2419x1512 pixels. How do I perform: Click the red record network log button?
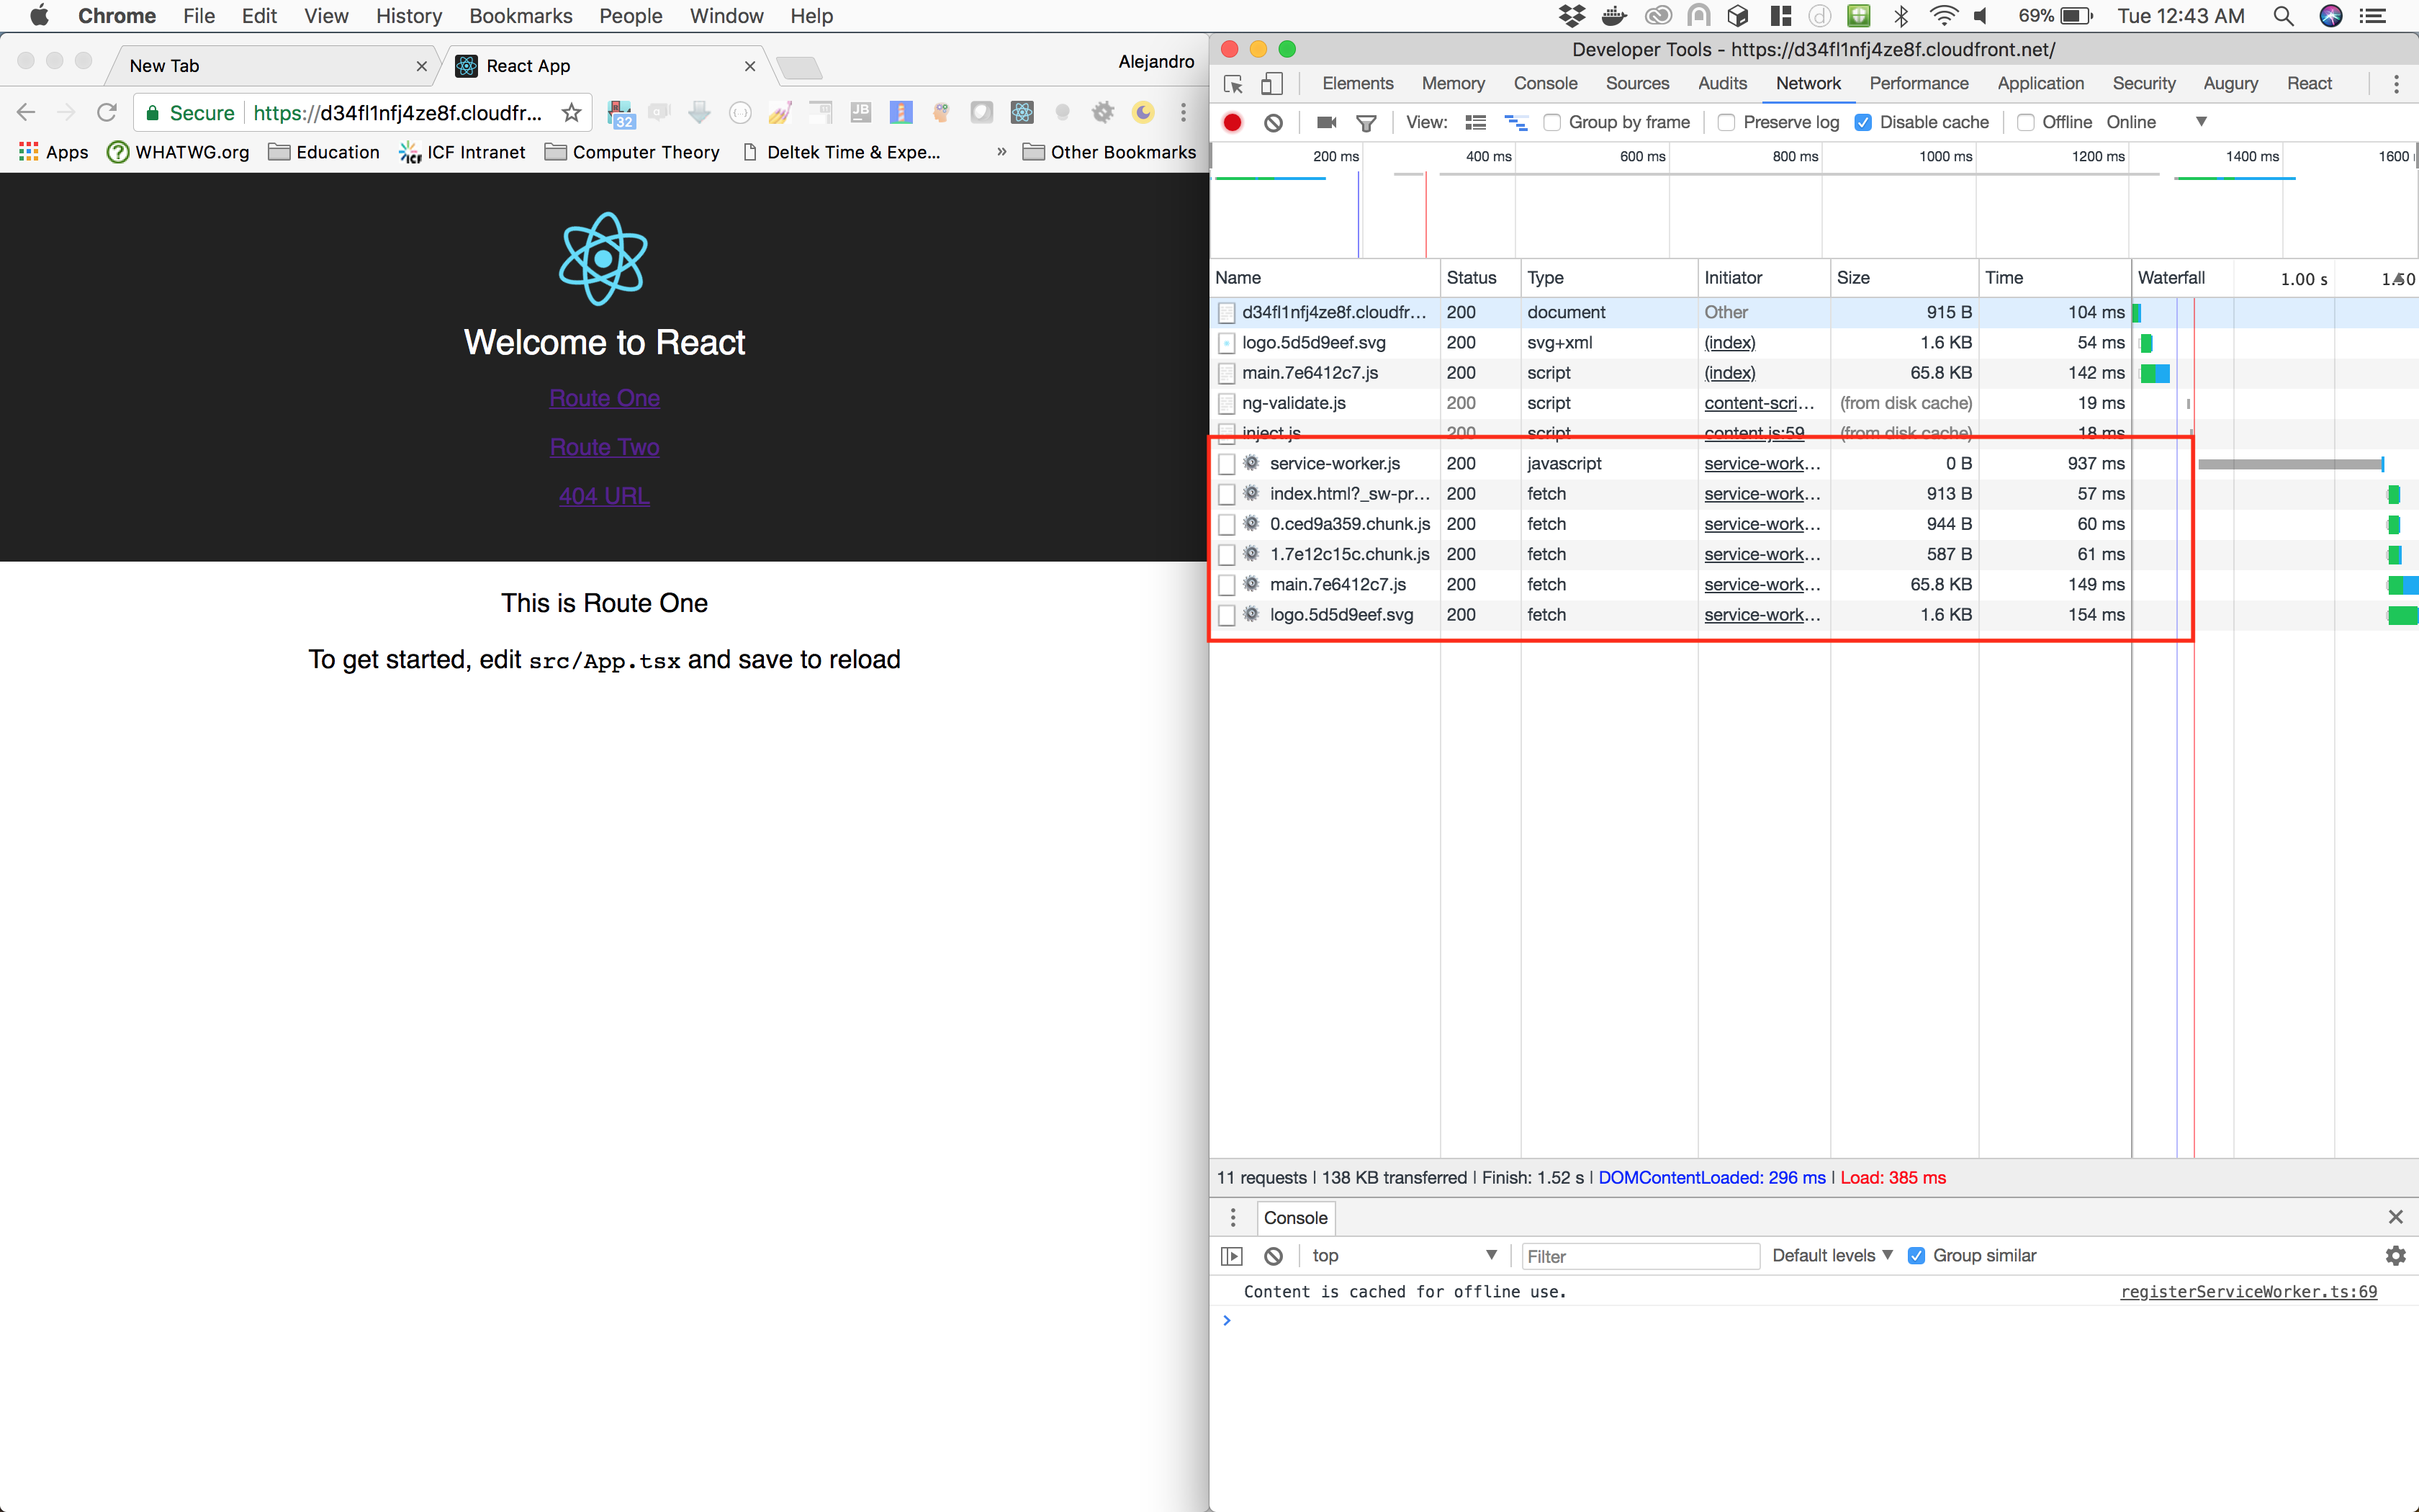(x=1233, y=122)
